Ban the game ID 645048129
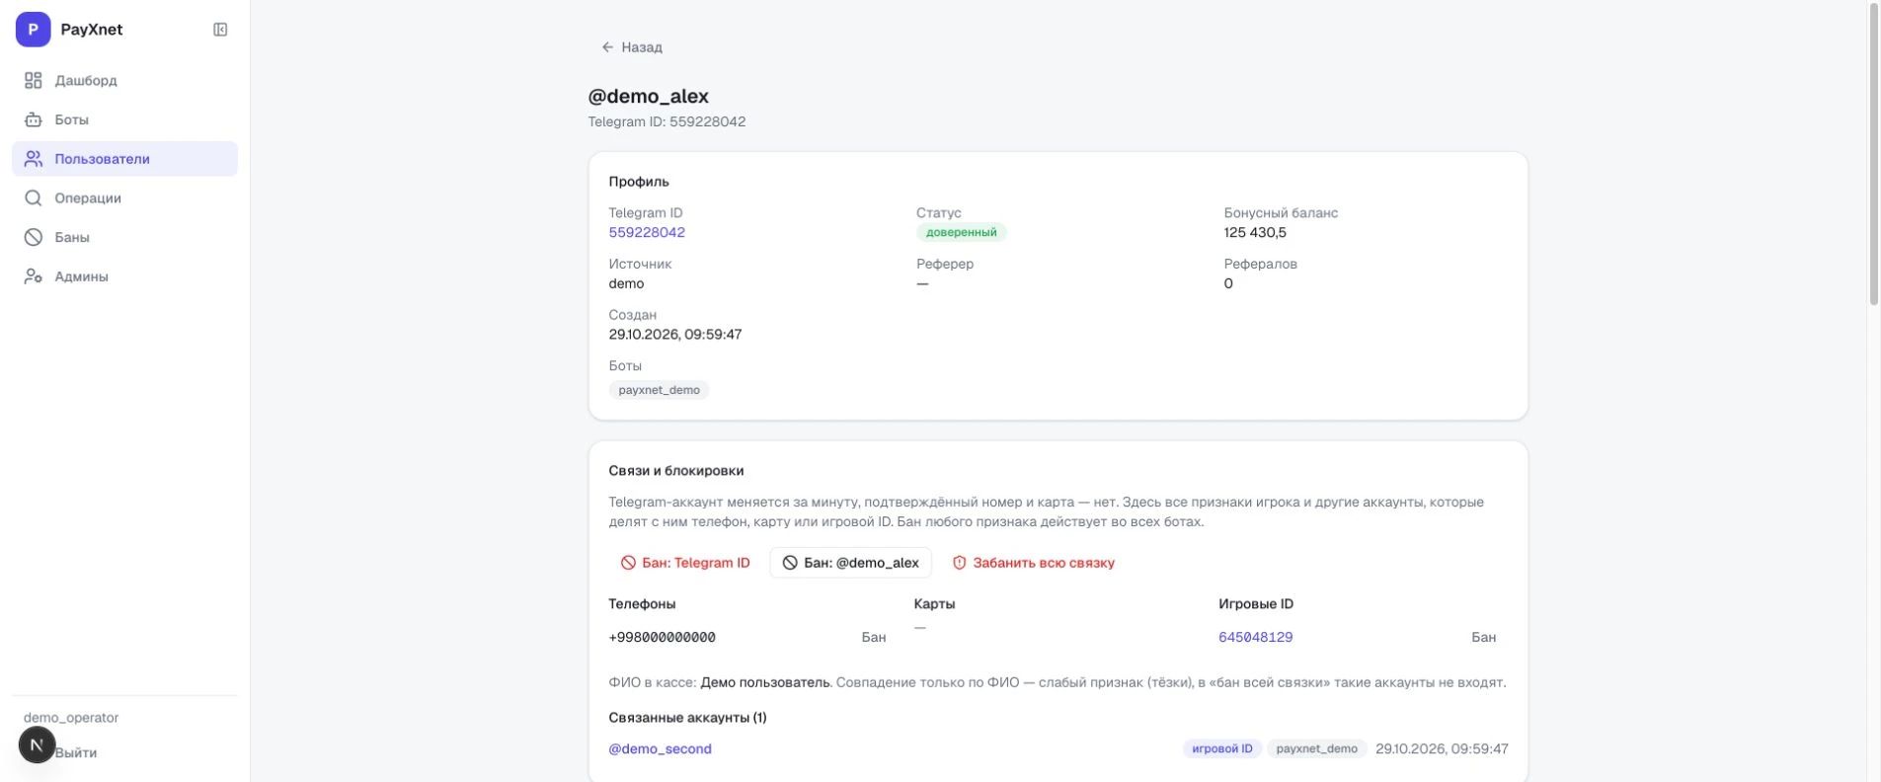This screenshot has height=782, width=1881. pyautogui.click(x=1483, y=638)
